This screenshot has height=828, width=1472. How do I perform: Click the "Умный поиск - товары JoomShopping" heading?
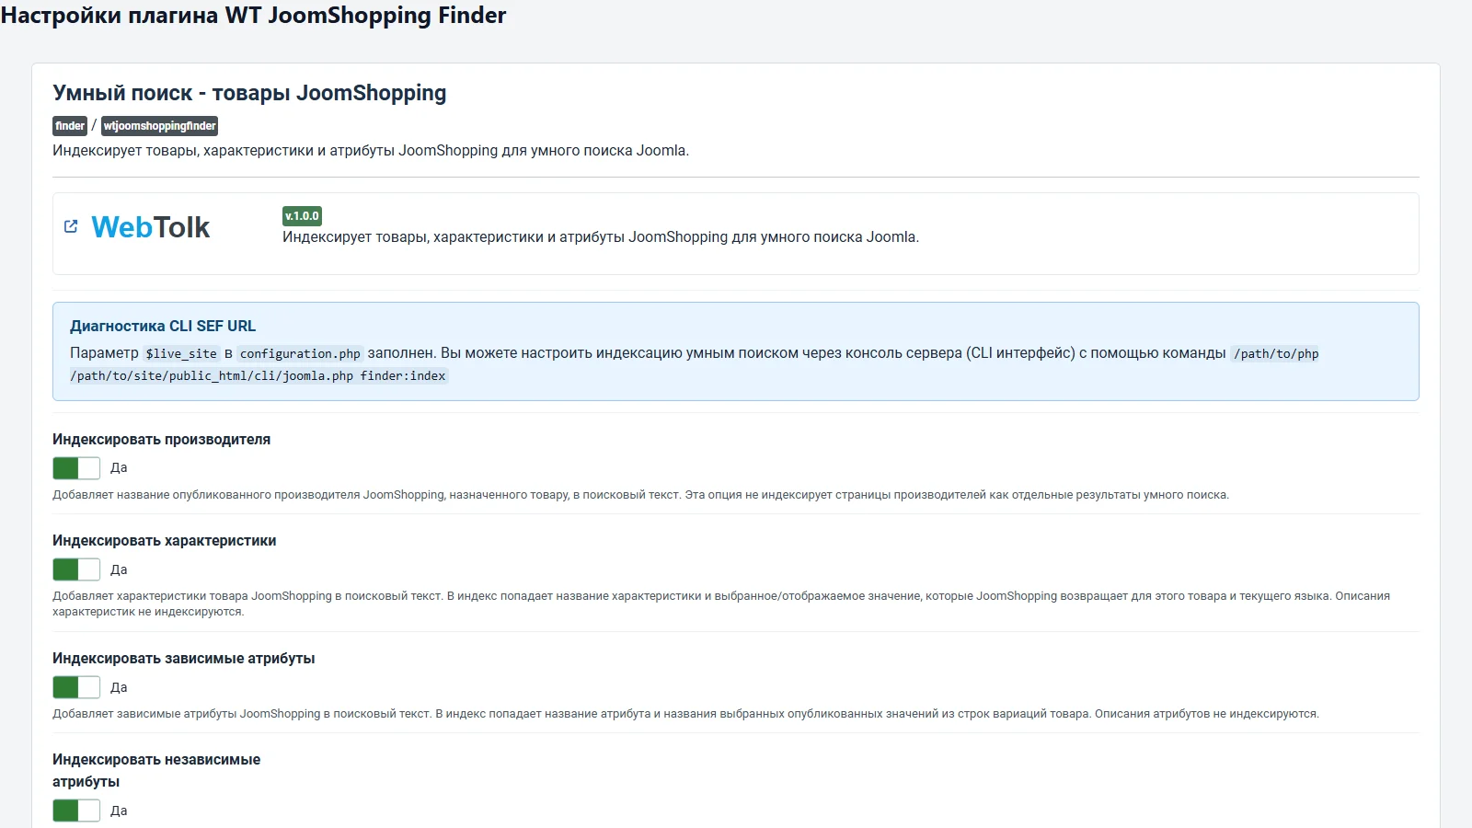pyautogui.click(x=249, y=93)
